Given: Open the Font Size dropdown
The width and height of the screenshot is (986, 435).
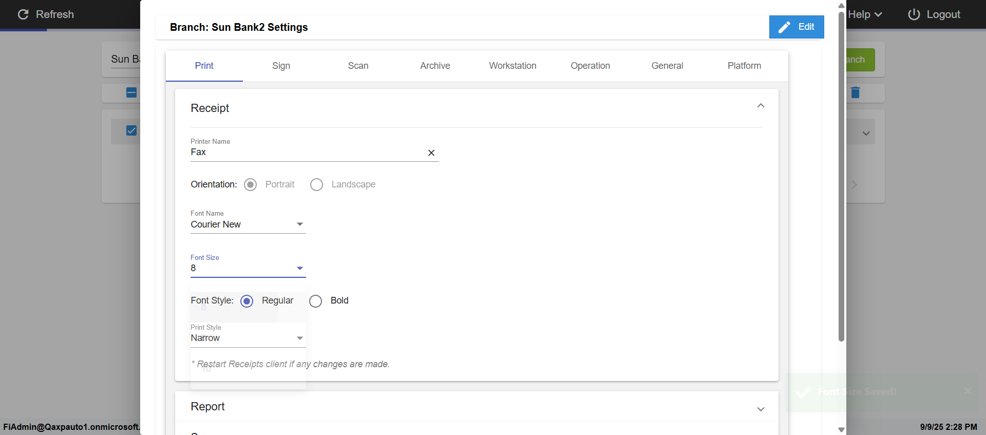Looking at the screenshot, I should point(299,268).
